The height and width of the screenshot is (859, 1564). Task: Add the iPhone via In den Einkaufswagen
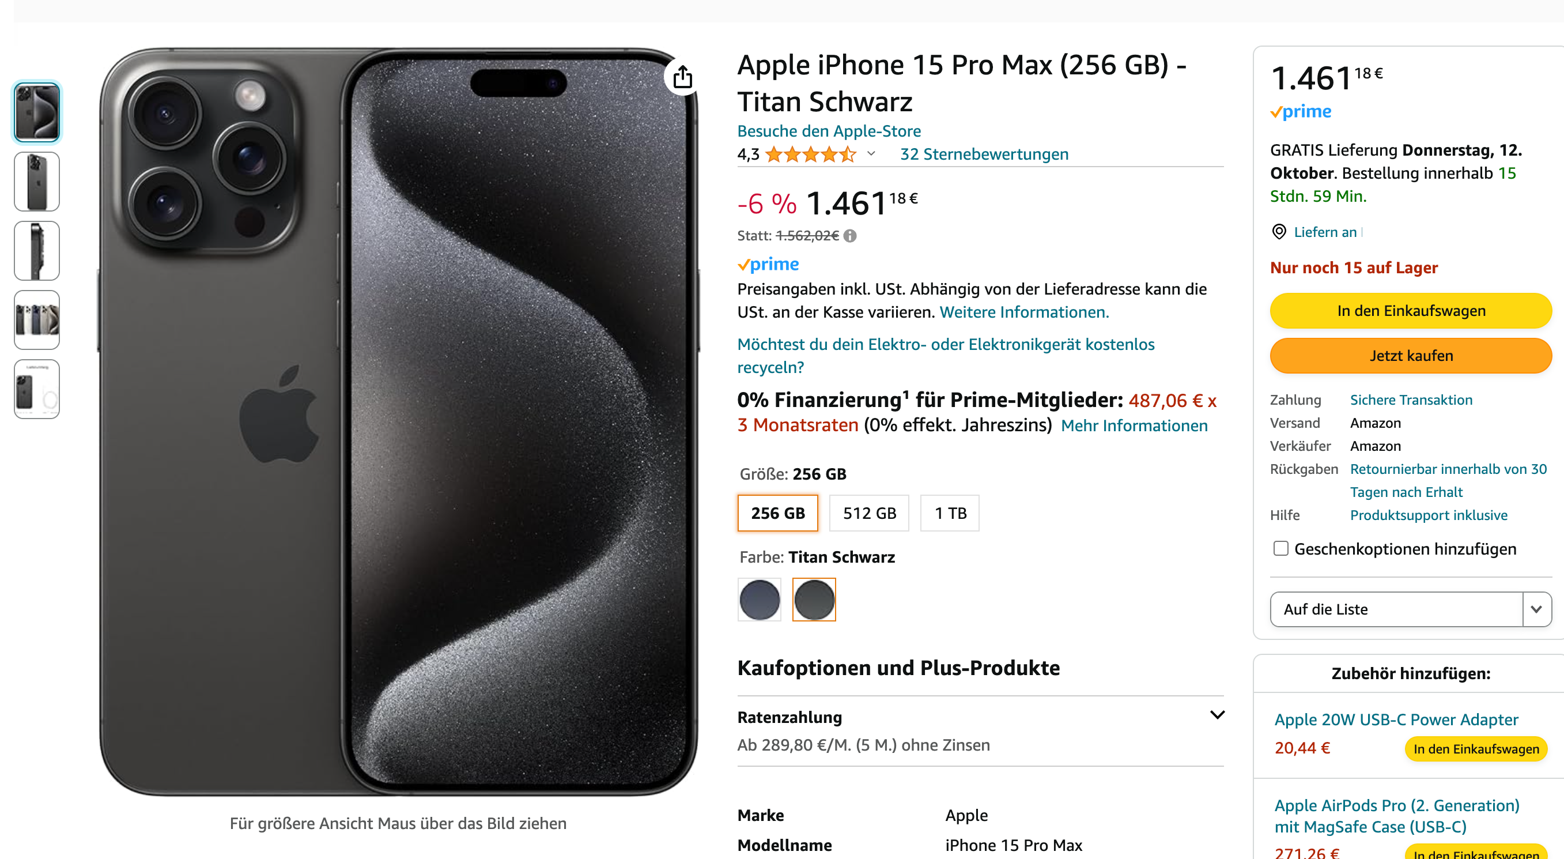pos(1410,311)
